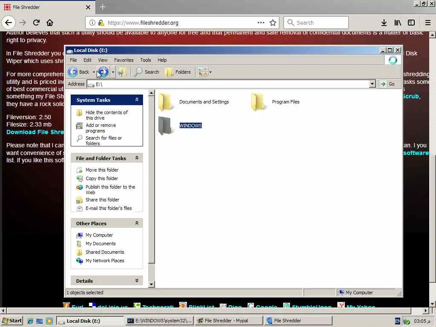
Task: Open My Network Places link
Action: point(105,261)
